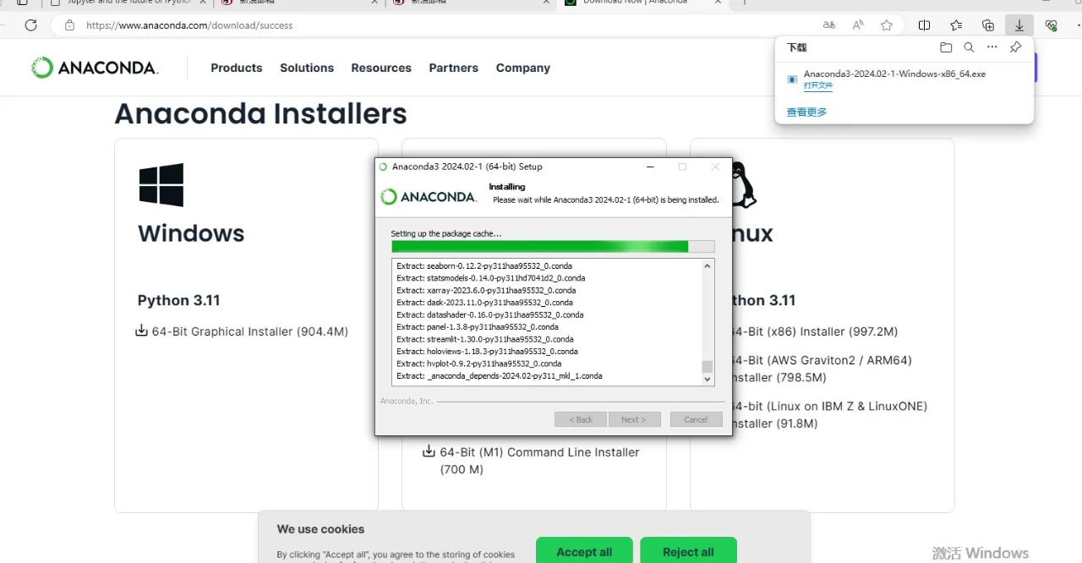Select the hvplot-0.9.2 extract line
This screenshot has width=1082, height=563.
click(479, 363)
